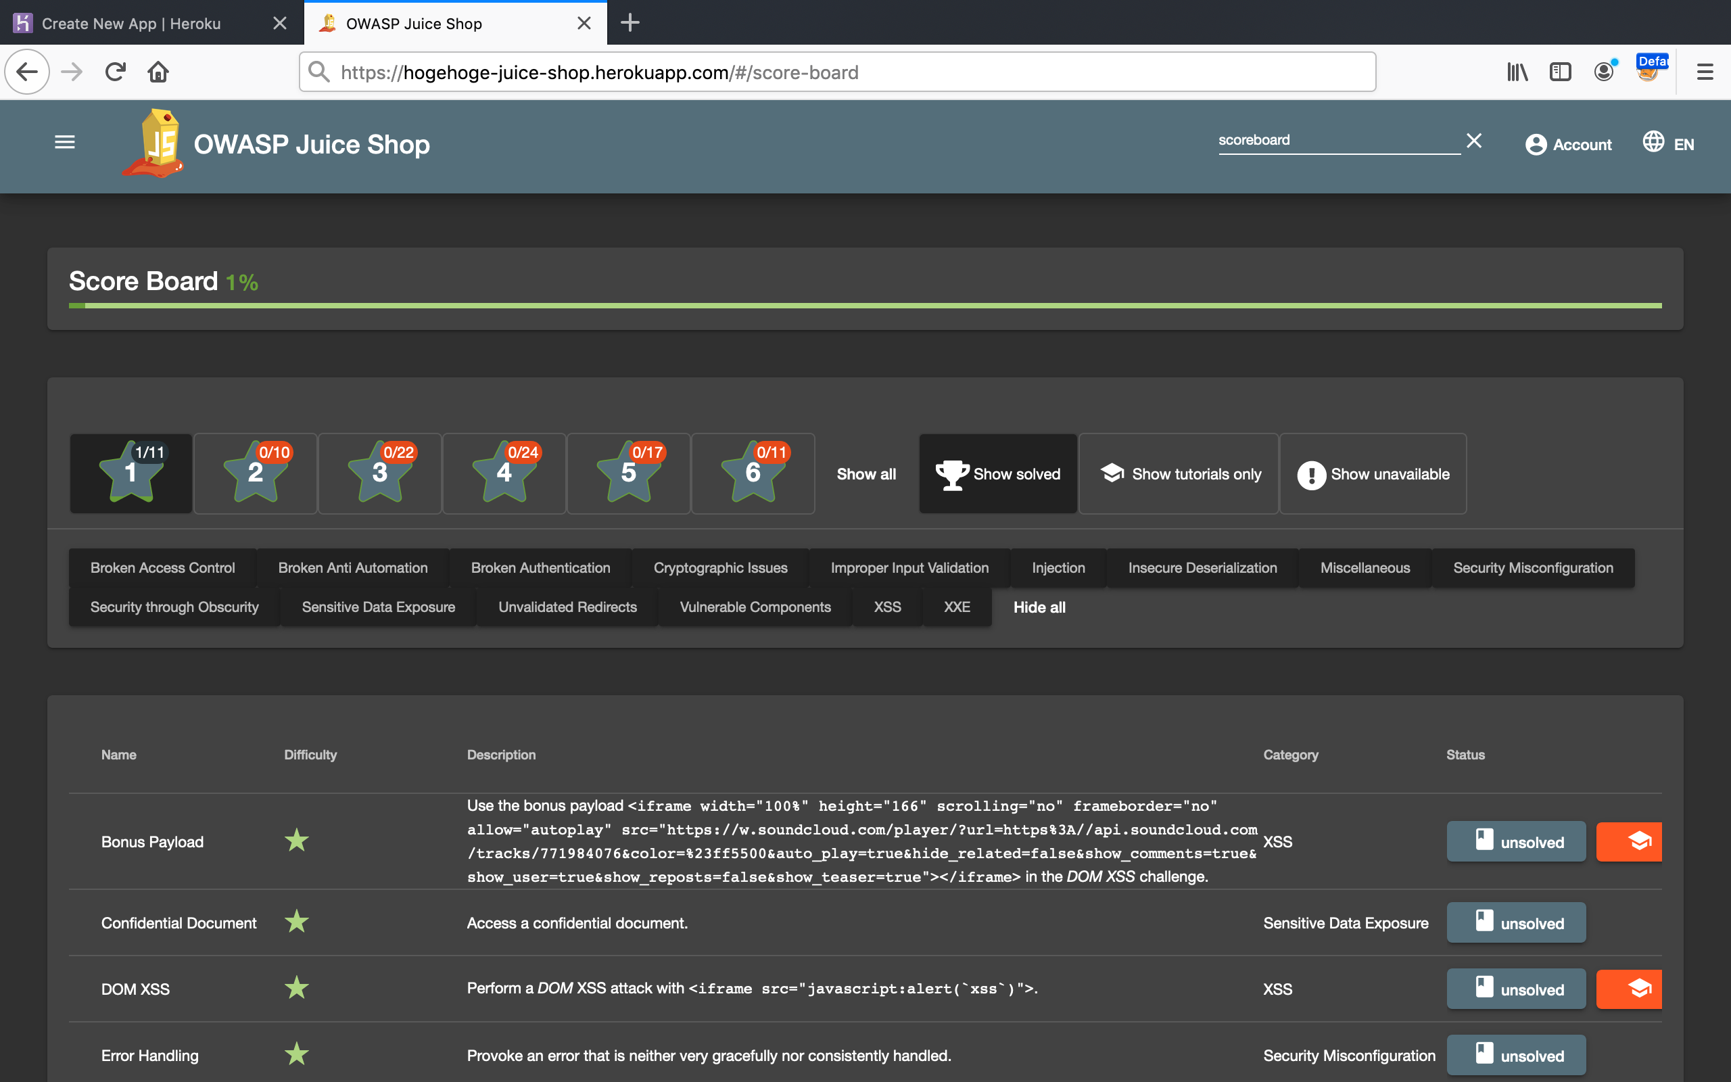Click the Difficulty column header
This screenshot has width=1731, height=1082.
point(310,754)
